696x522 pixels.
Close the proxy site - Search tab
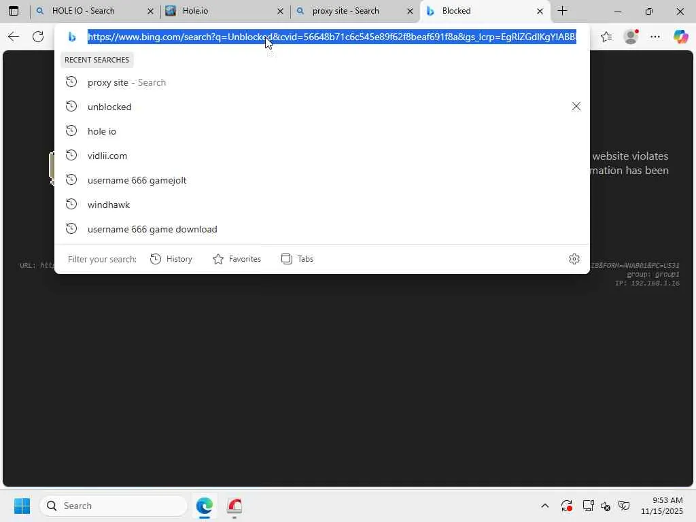pos(410,11)
